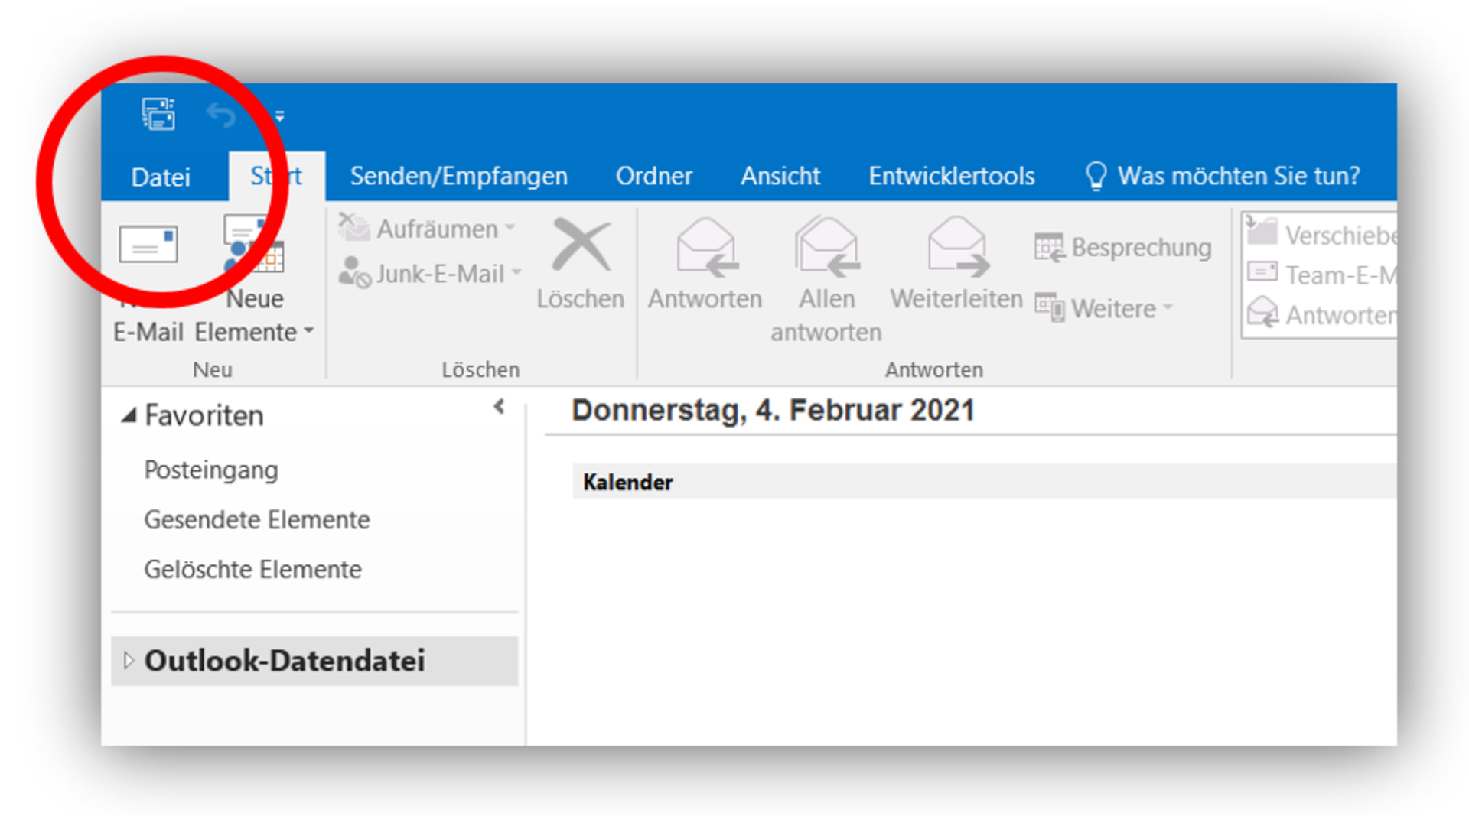Click the Undo arrow in quick access toolbar
Image resolution: width=1469 pixels, height=816 pixels.
[221, 115]
